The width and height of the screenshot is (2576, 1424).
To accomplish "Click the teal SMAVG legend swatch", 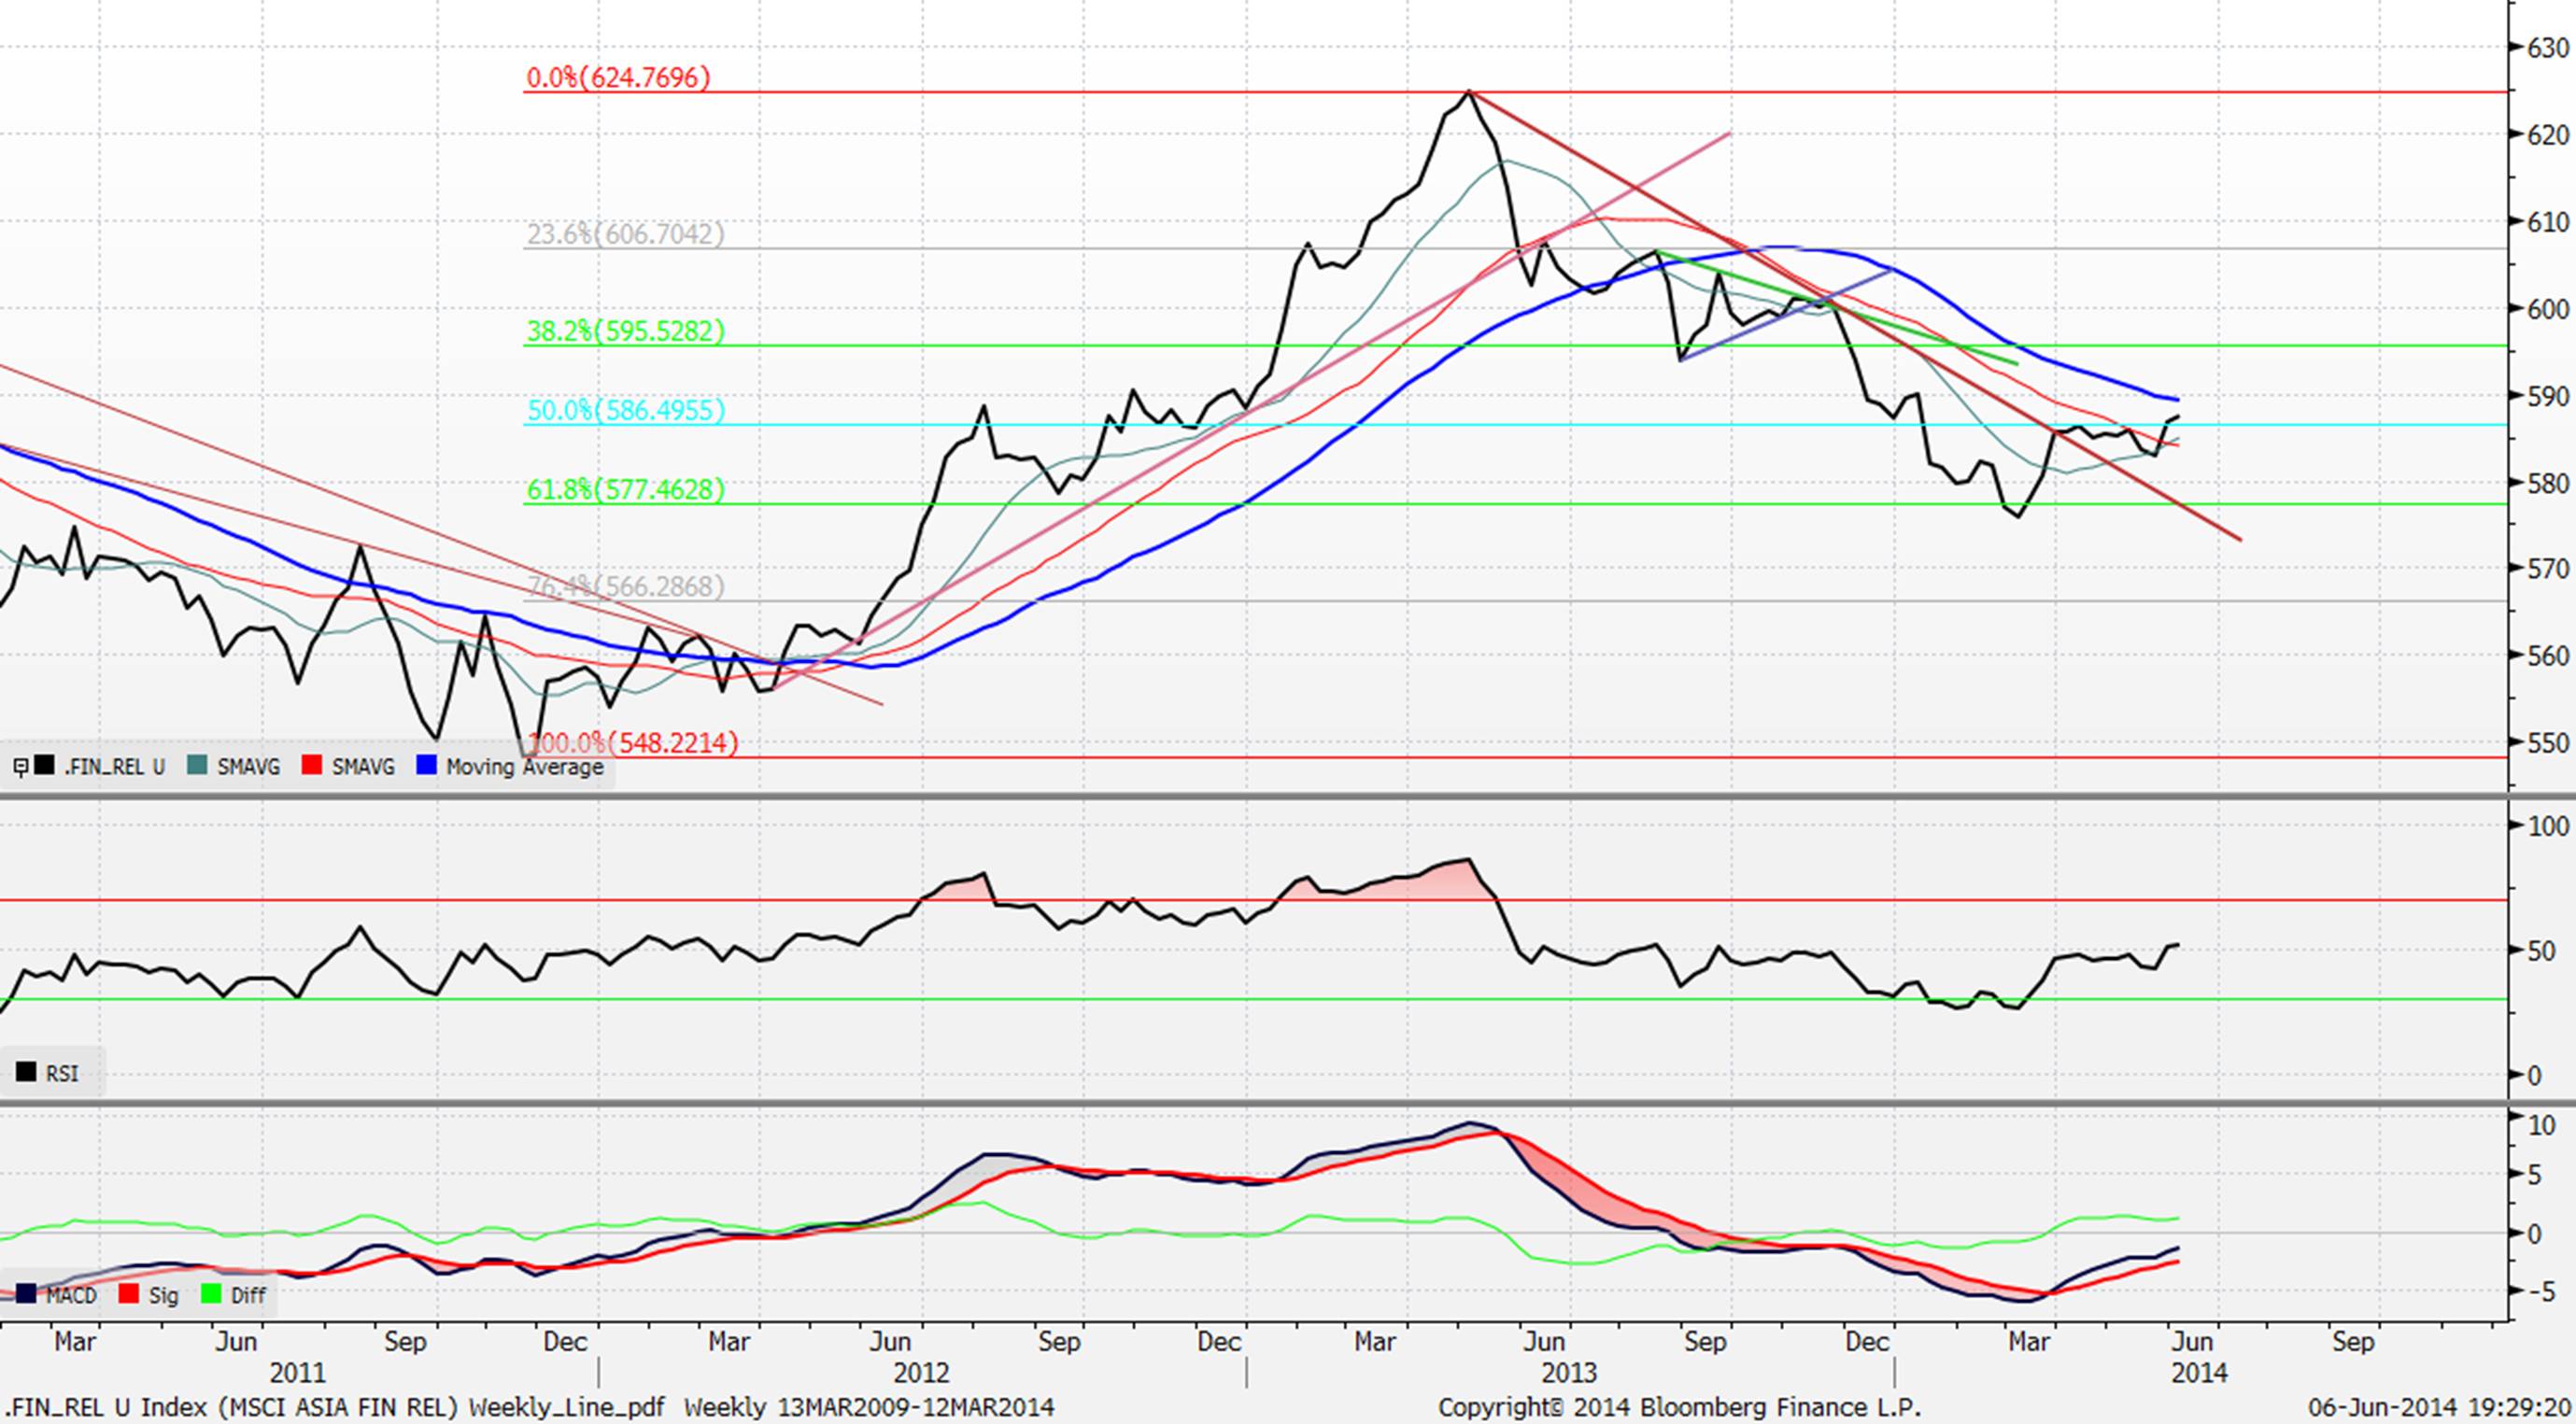I will [197, 767].
